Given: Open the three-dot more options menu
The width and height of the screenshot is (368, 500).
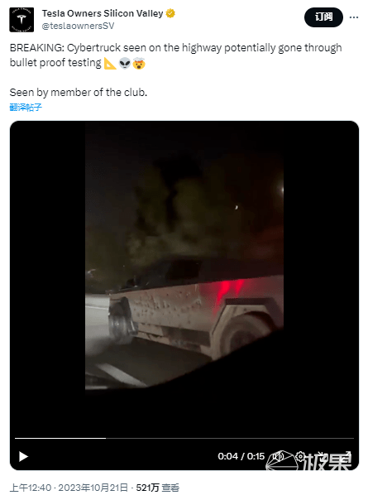Looking at the screenshot, I should [x=354, y=17].
